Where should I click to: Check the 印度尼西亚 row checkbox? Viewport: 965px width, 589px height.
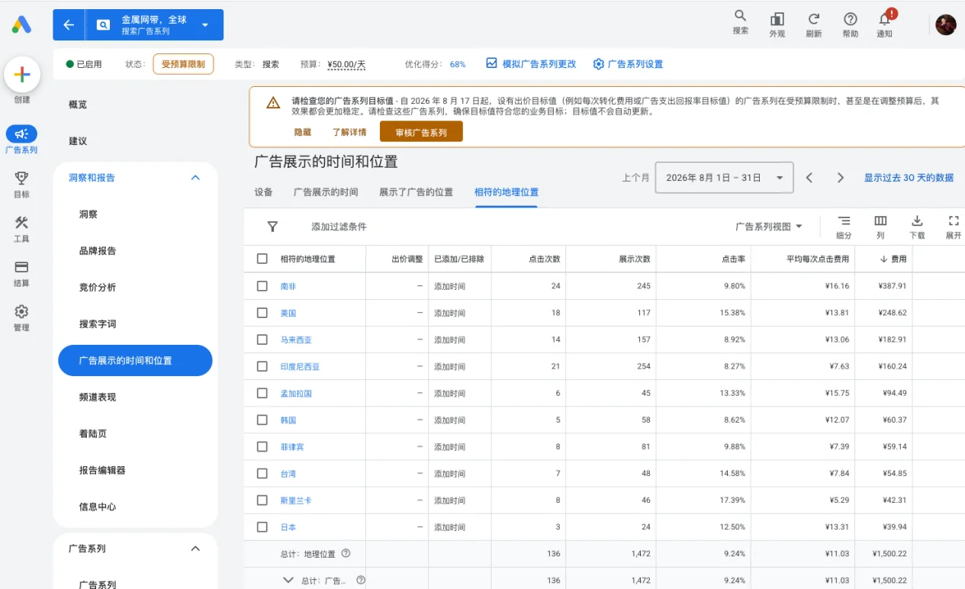262,366
